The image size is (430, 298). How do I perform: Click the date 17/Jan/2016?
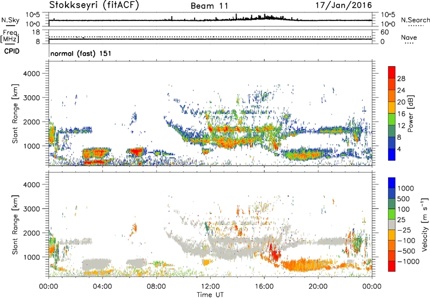[x=343, y=5]
